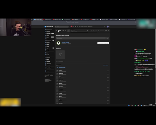The height and width of the screenshot is (125, 156).
Task: Add current track with the plus icon
Action: pos(87,31)
